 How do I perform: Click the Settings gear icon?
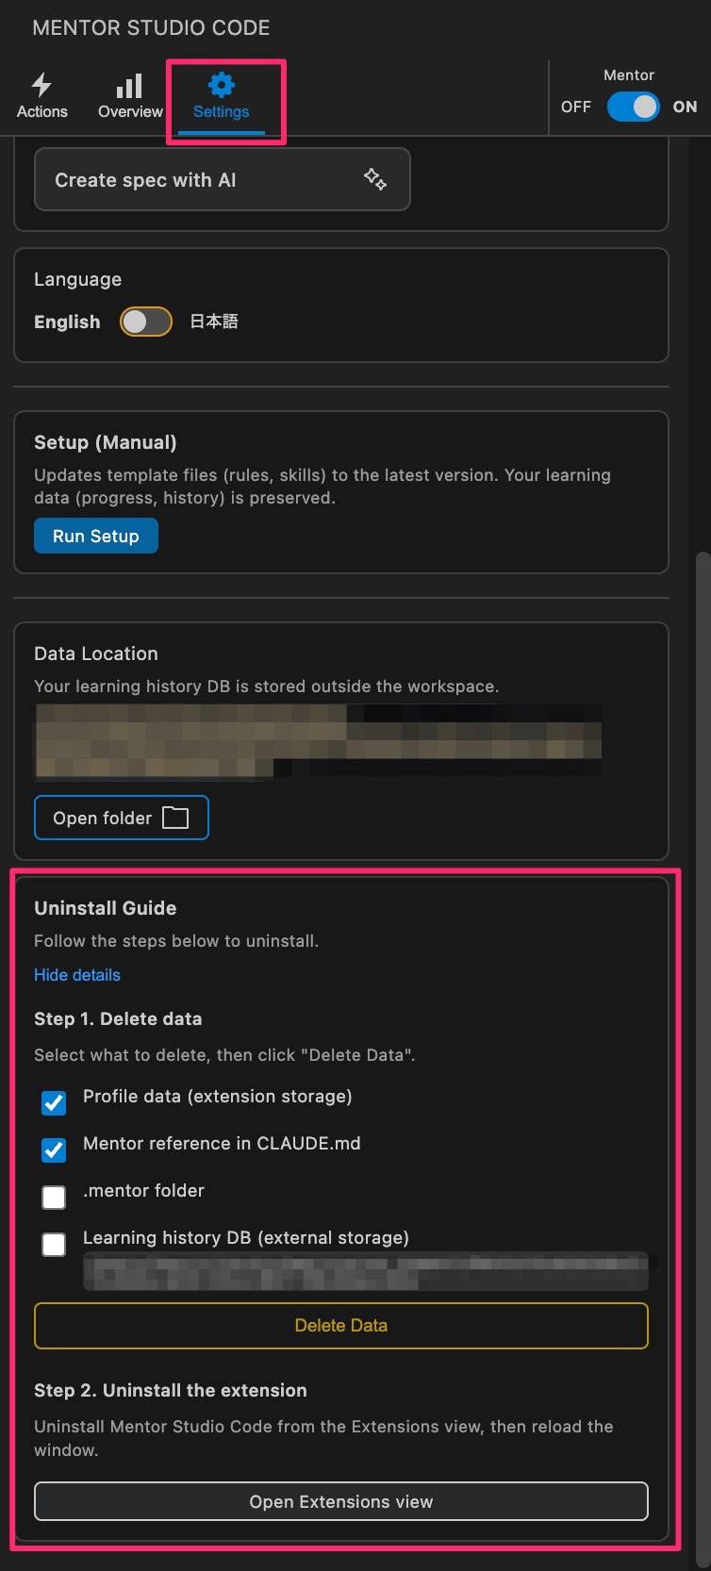[x=221, y=85]
